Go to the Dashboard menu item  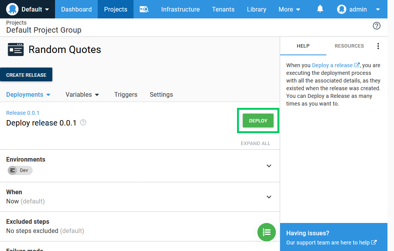tap(77, 9)
